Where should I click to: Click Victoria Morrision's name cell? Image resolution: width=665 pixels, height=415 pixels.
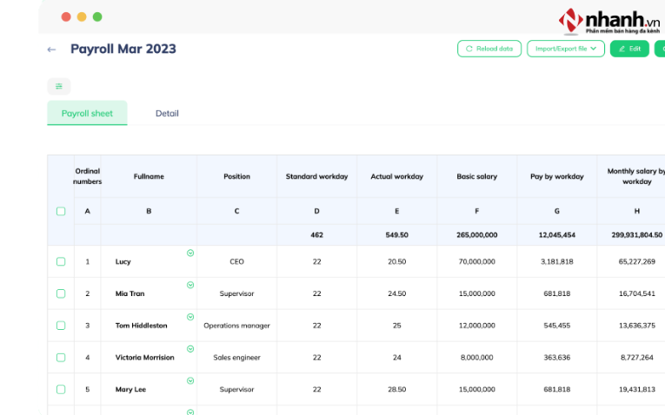click(x=144, y=357)
